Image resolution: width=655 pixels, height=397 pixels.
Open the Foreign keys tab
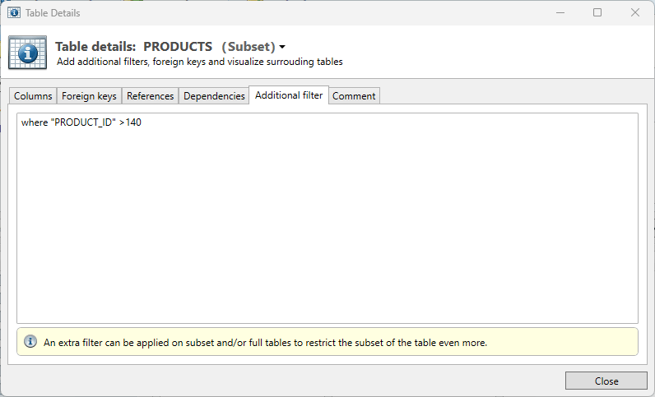(89, 96)
